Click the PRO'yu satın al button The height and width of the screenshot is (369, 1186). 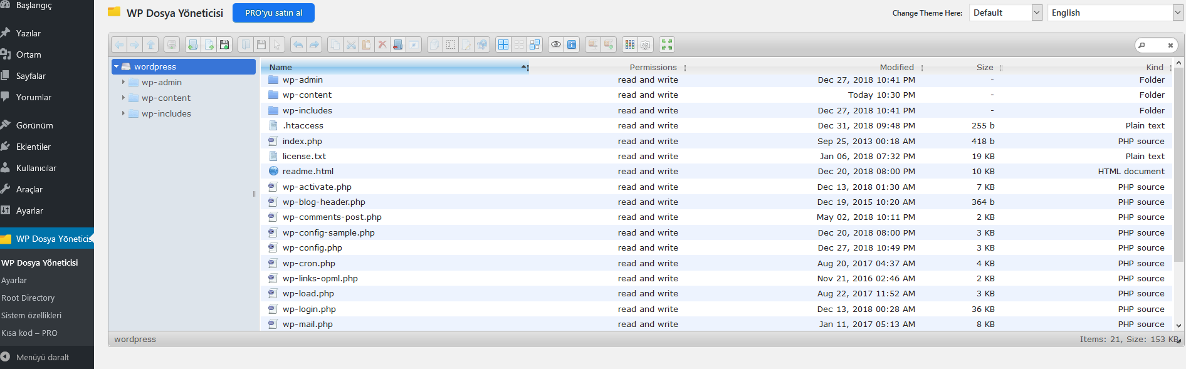273,13
